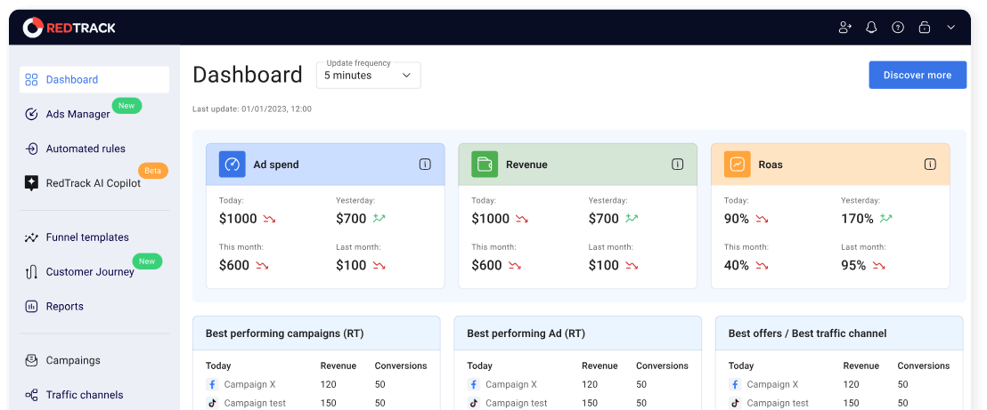This screenshot has width=987, height=410.
Task: Click the Ad spend This month $600 value
Action: (234, 265)
